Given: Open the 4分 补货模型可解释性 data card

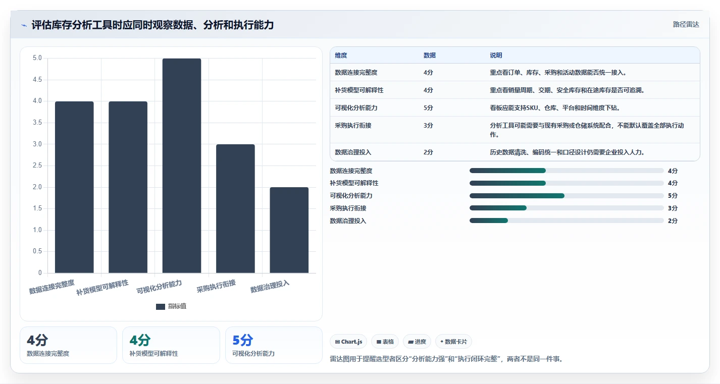Looking at the screenshot, I should 171,345.
